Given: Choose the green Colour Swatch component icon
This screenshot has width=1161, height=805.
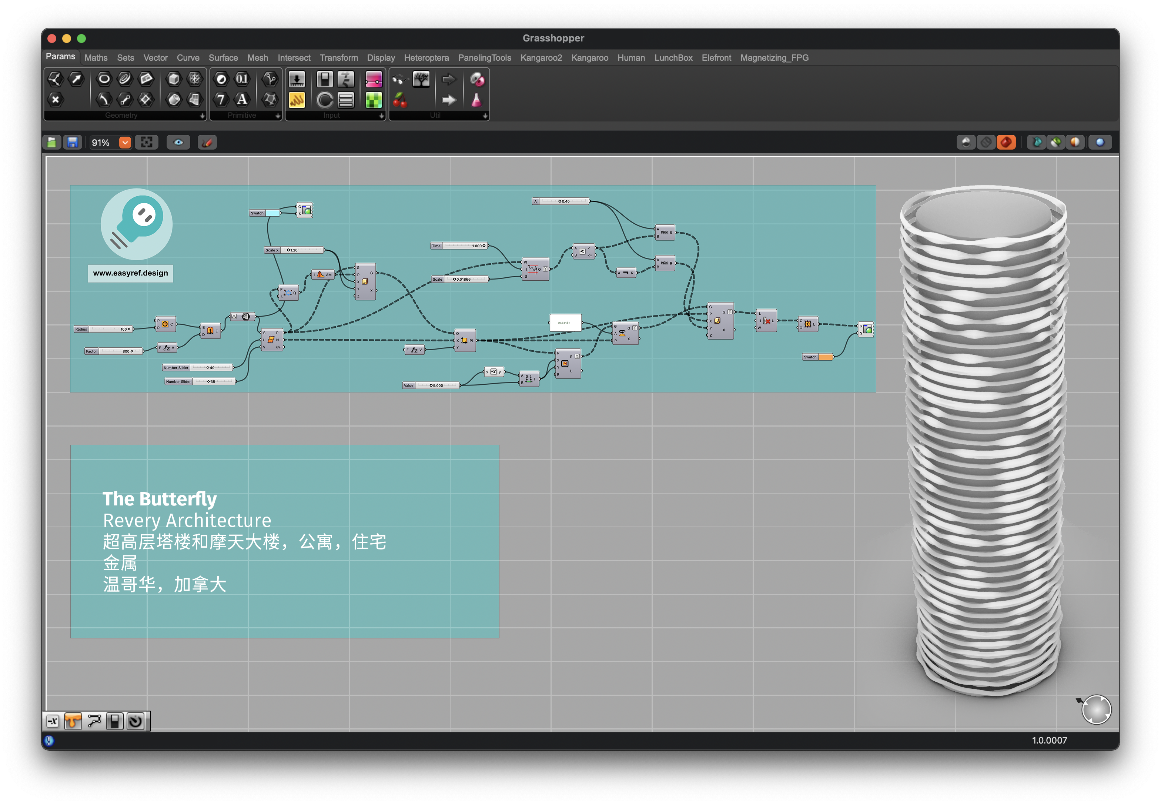Looking at the screenshot, I should point(374,100).
